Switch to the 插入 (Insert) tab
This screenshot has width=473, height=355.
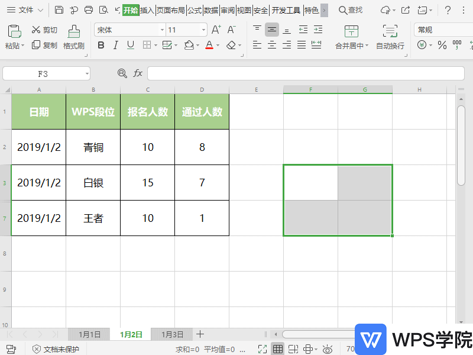[x=147, y=10]
